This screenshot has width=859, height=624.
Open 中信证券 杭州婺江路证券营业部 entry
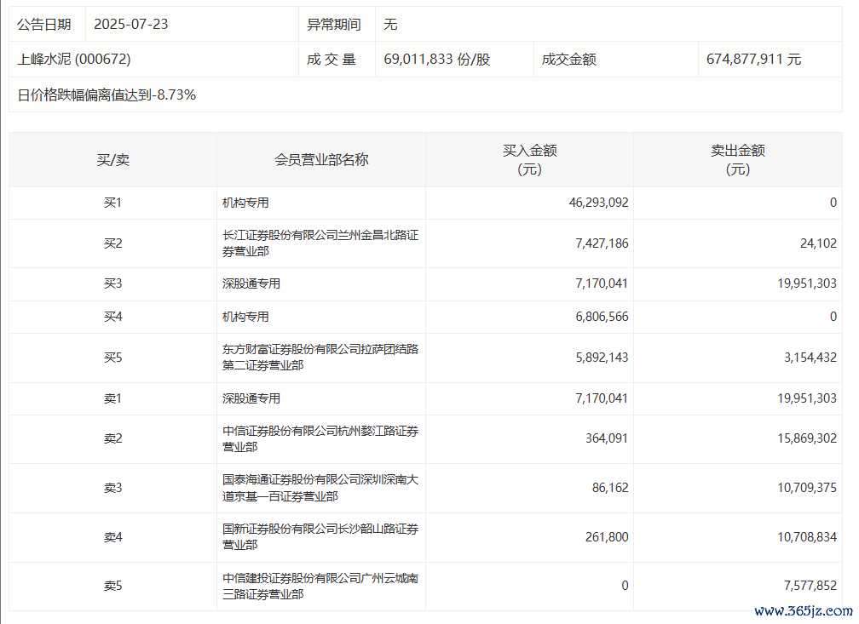[320, 439]
